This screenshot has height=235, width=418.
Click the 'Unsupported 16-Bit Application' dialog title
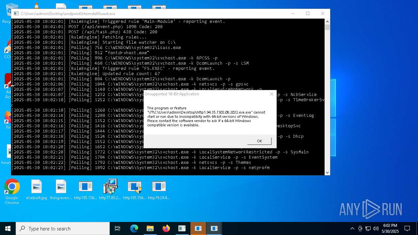click(172, 94)
